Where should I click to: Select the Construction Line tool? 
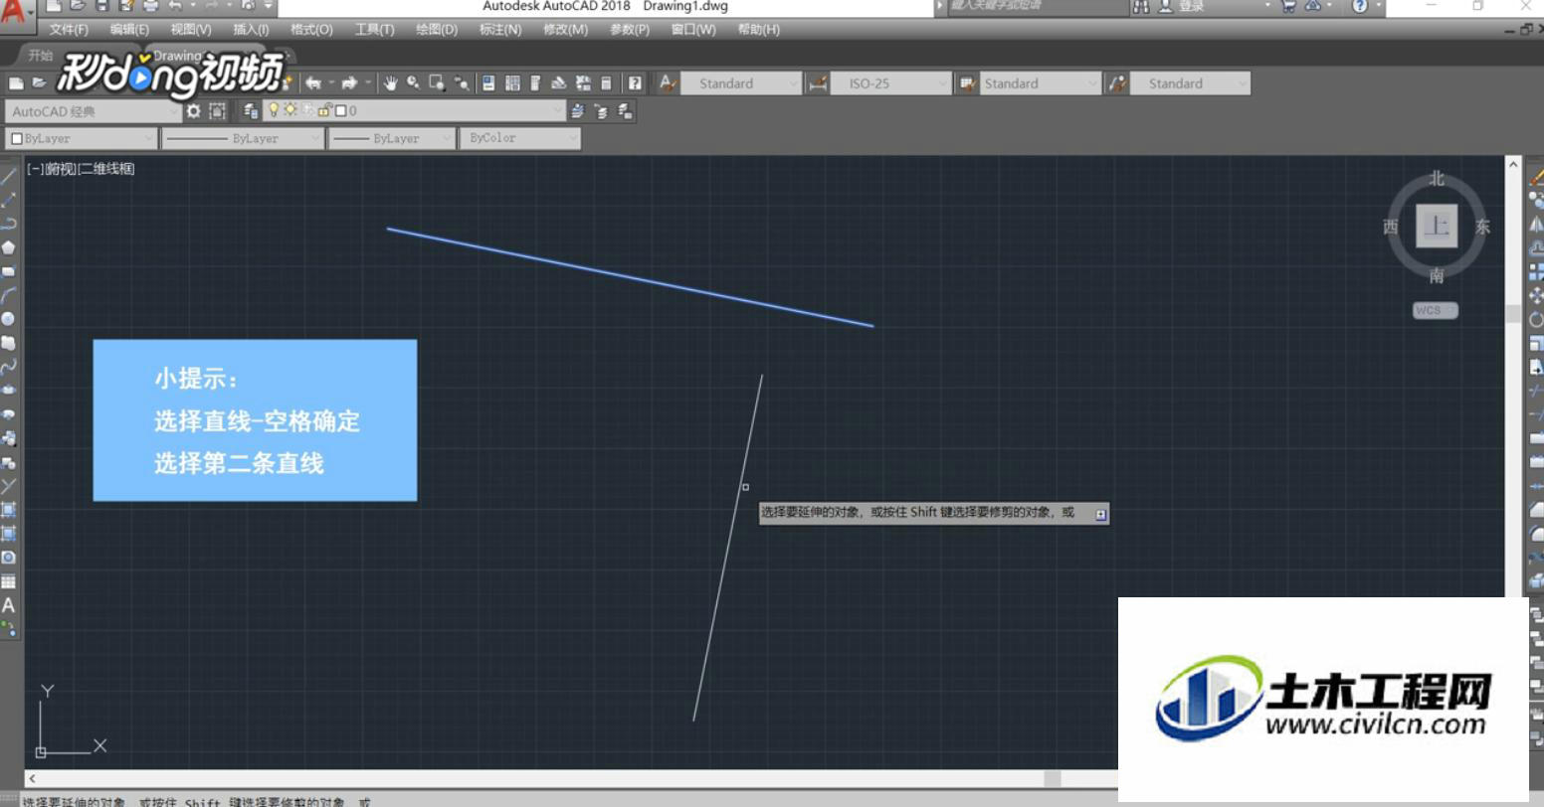[8, 200]
